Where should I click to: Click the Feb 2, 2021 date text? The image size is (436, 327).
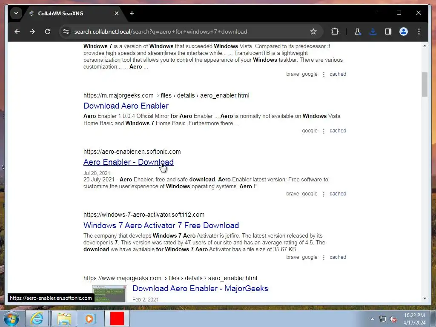146,300
